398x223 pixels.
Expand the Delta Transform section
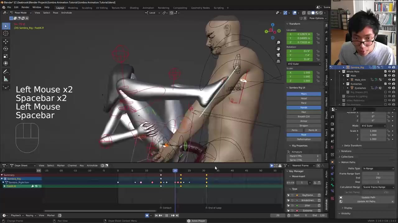click(x=353, y=146)
